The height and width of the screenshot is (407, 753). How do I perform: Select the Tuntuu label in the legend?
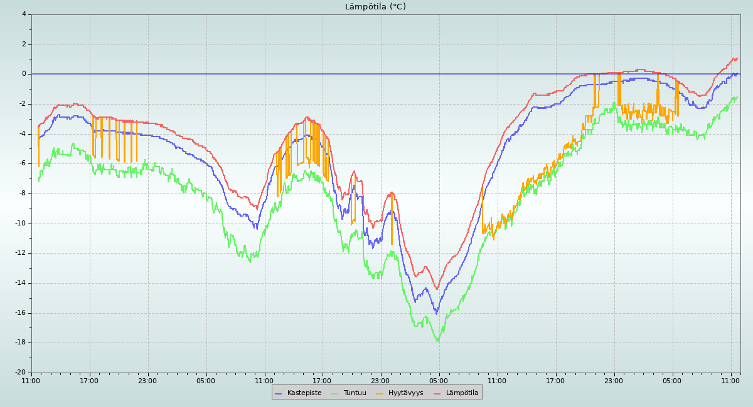[x=355, y=393]
